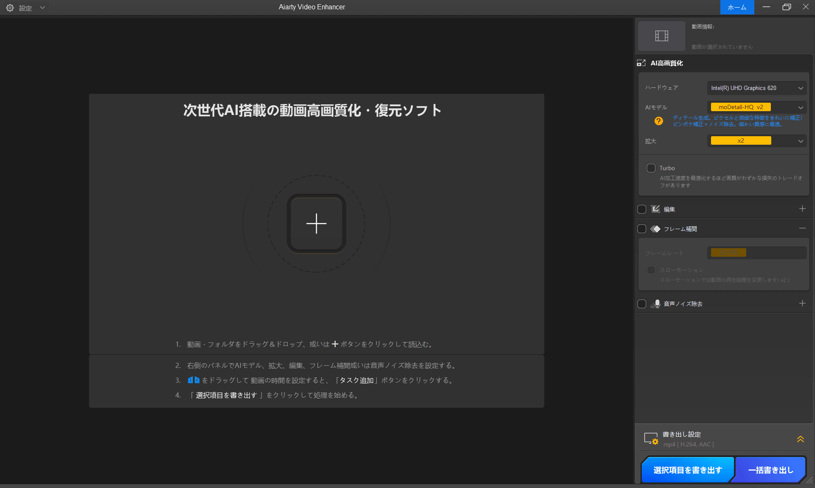
Task: Restore down the Aiarty window
Action: pos(787,7)
